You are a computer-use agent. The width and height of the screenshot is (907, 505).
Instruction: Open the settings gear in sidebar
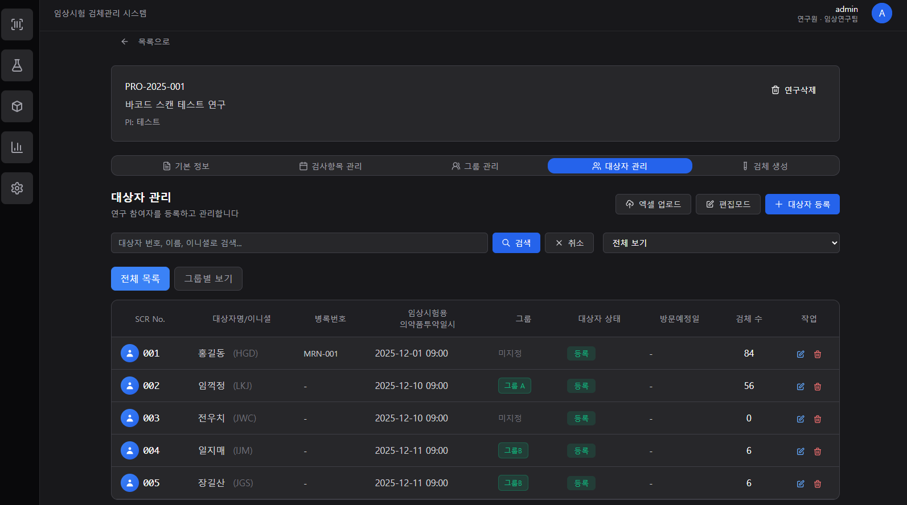(17, 188)
